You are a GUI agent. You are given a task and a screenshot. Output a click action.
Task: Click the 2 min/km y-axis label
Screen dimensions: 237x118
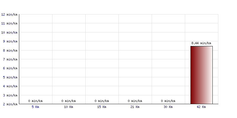[x=10, y=104]
